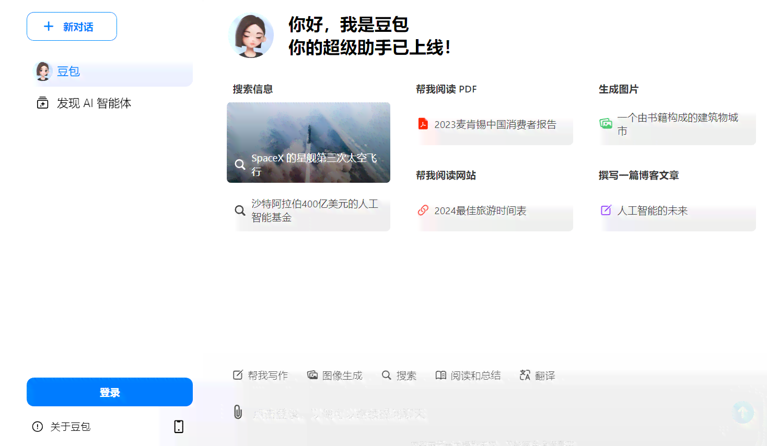Viewport: 767px width, 446px height.
Task: Open the SpaceX 星舰第三次太空飞行 search card
Action: pyautogui.click(x=308, y=143)
